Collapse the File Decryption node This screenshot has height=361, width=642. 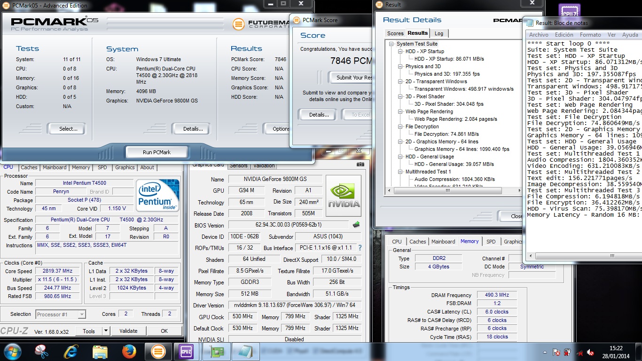click(400, 126)
